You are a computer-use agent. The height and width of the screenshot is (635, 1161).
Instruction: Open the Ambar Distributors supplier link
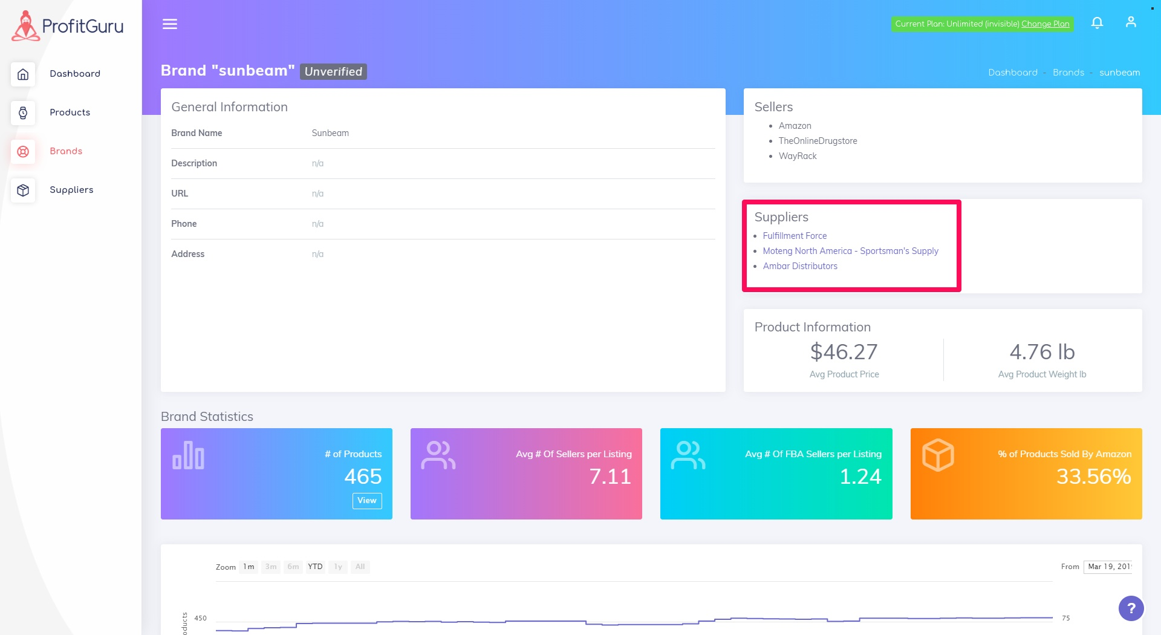coord(800,266)
